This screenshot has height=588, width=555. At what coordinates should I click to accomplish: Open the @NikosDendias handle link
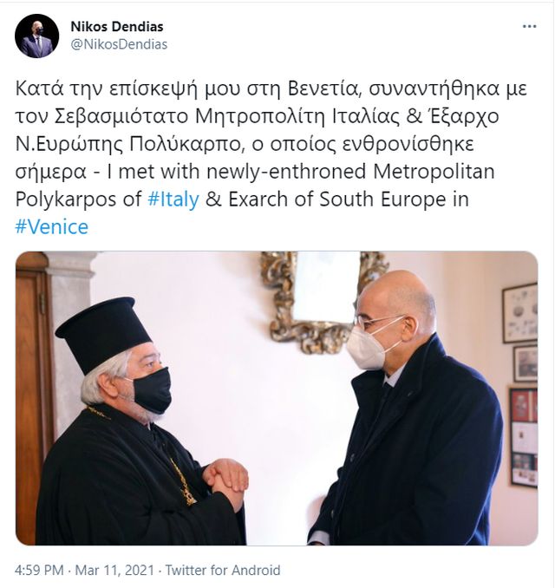coord(119,44)
